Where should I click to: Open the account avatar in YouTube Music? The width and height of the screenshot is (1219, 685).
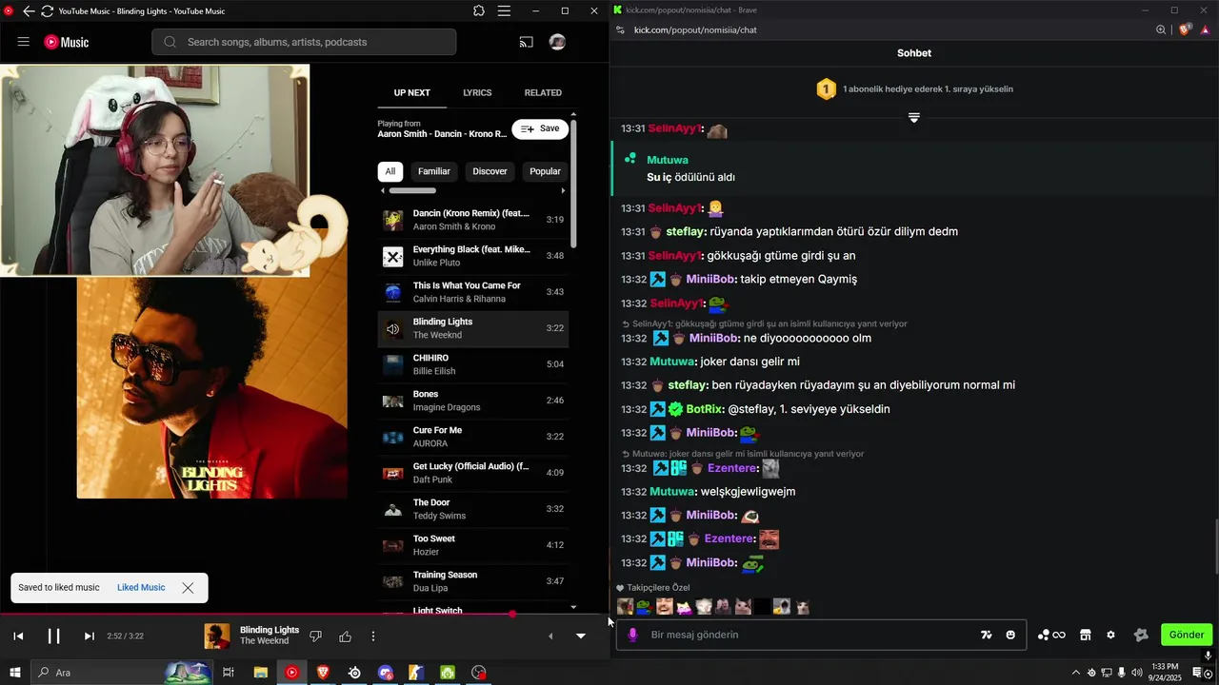point(558,42)
